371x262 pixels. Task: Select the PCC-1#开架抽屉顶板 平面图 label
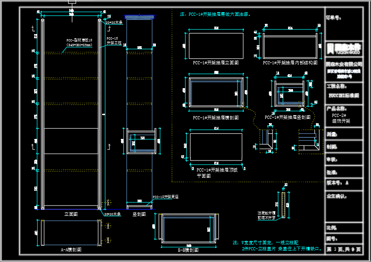tap(217, 173)
